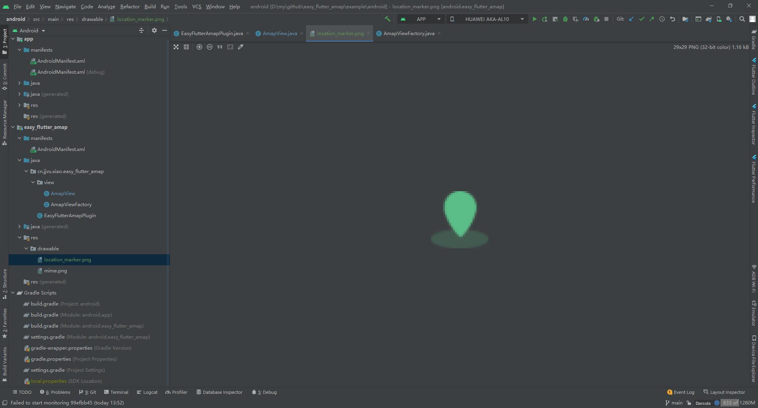Screen dimensions: 758x408
Task: Open the Event Log
Action: [681, 392]
